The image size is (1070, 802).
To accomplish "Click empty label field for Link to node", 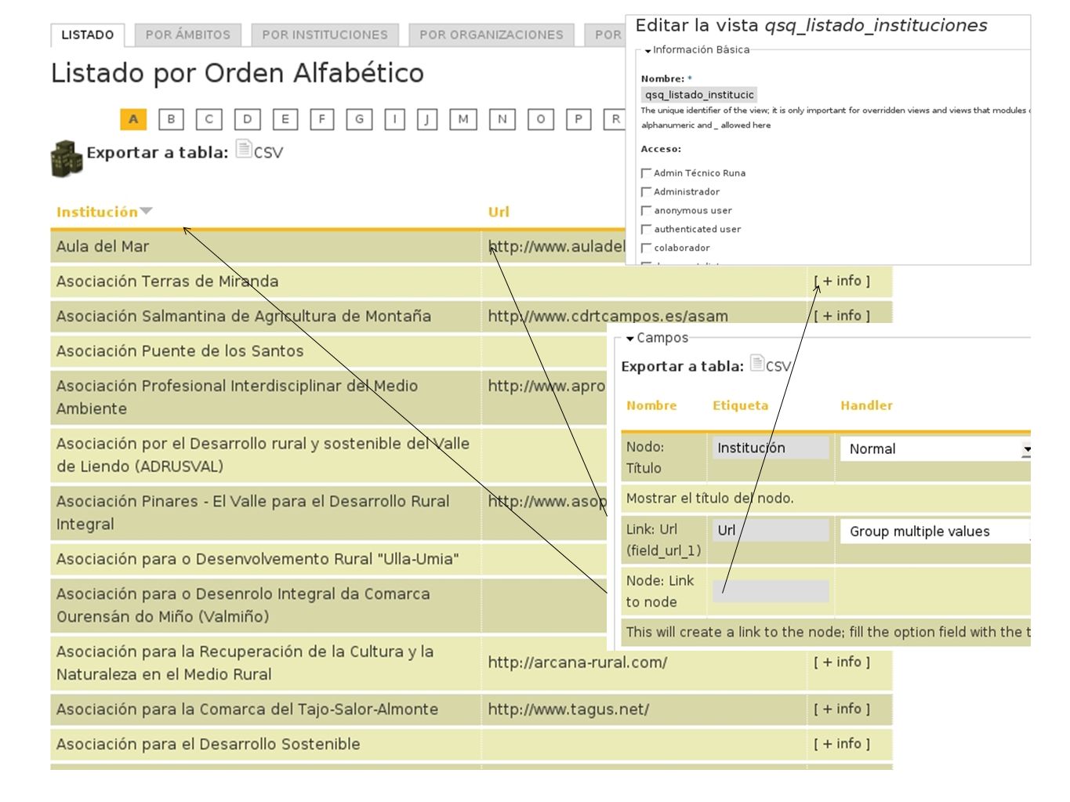I will (771, 591).
